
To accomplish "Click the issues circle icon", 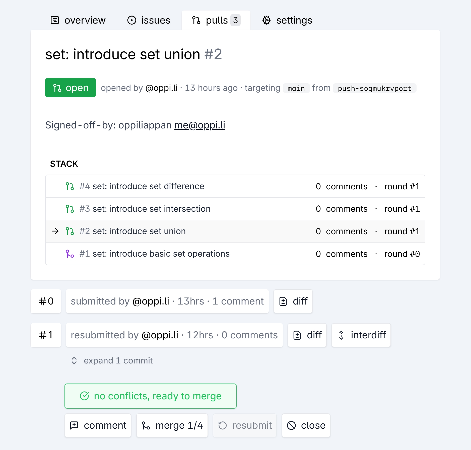I will tap(132, 20).
